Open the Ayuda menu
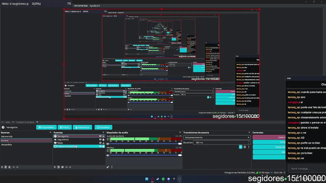326x183 pixels. tap(95, 6)
